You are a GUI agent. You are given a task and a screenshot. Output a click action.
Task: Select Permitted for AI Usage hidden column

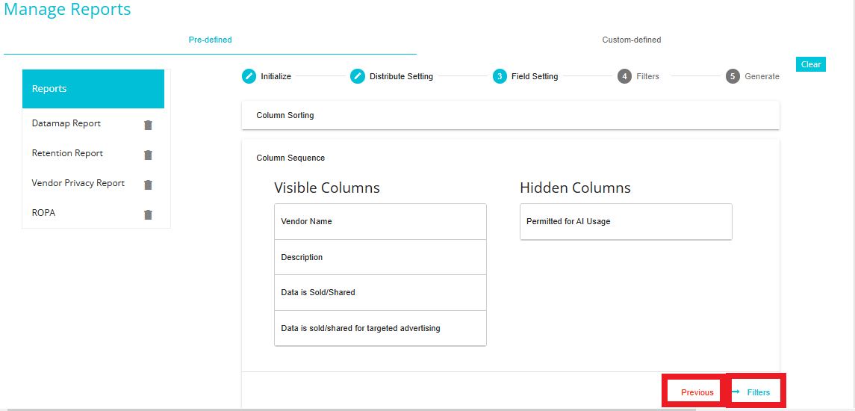(626, 222)
